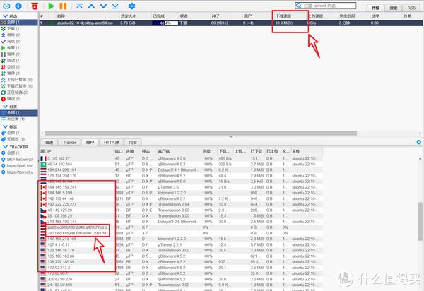Viewport: 424px width, 291px height.
Task: Click the add torrent link icon
Action: 6,6
